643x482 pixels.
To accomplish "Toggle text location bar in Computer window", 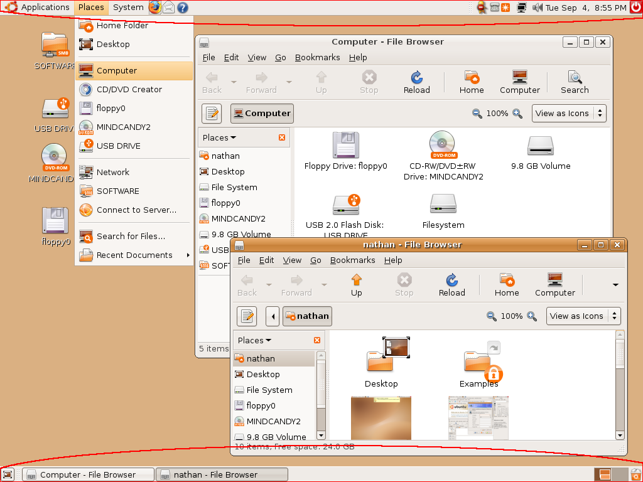I will (212, 114).
